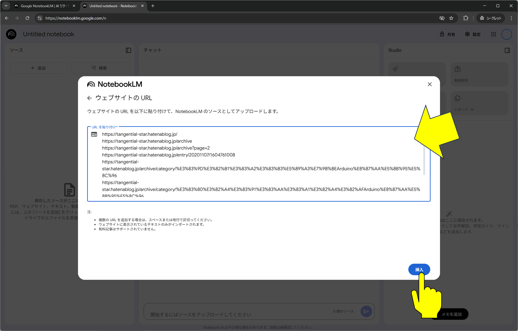Minimize the browser window
The image size is (518, 331).
484,6
